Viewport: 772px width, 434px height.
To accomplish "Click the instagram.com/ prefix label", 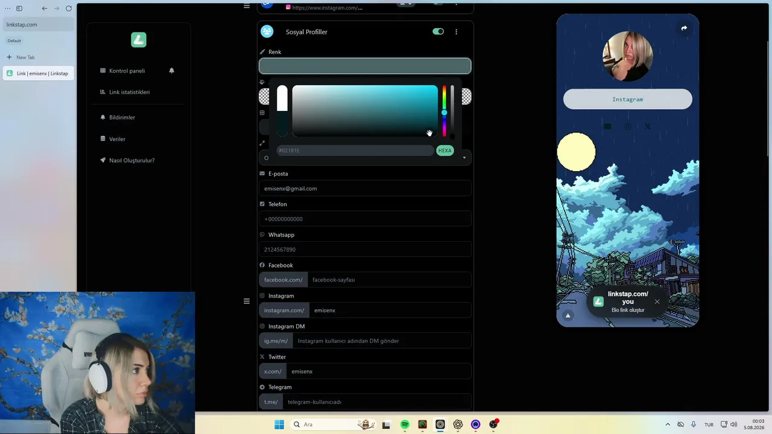I will pyautogui.click(x=284, y=310).
